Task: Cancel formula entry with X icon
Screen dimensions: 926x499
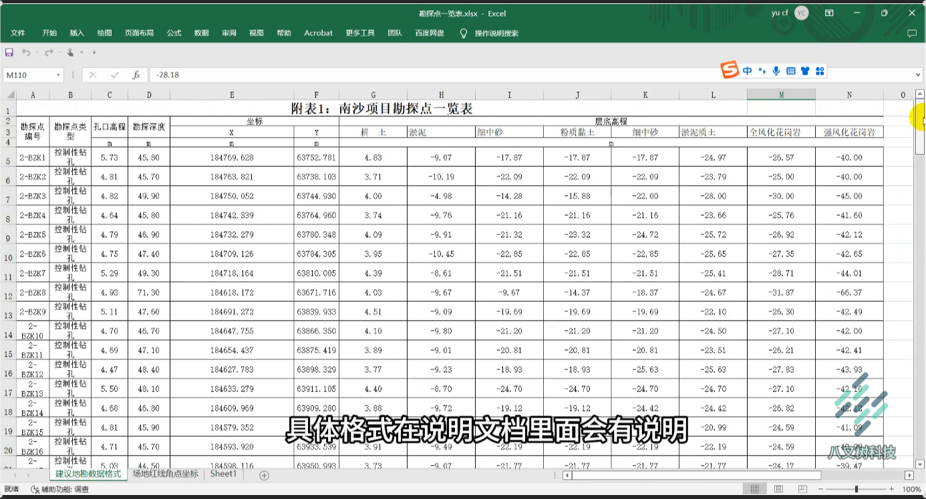Action: click(93, 75)
